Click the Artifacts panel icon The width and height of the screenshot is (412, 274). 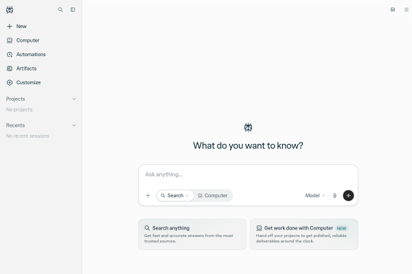click(x=10, y=68)
